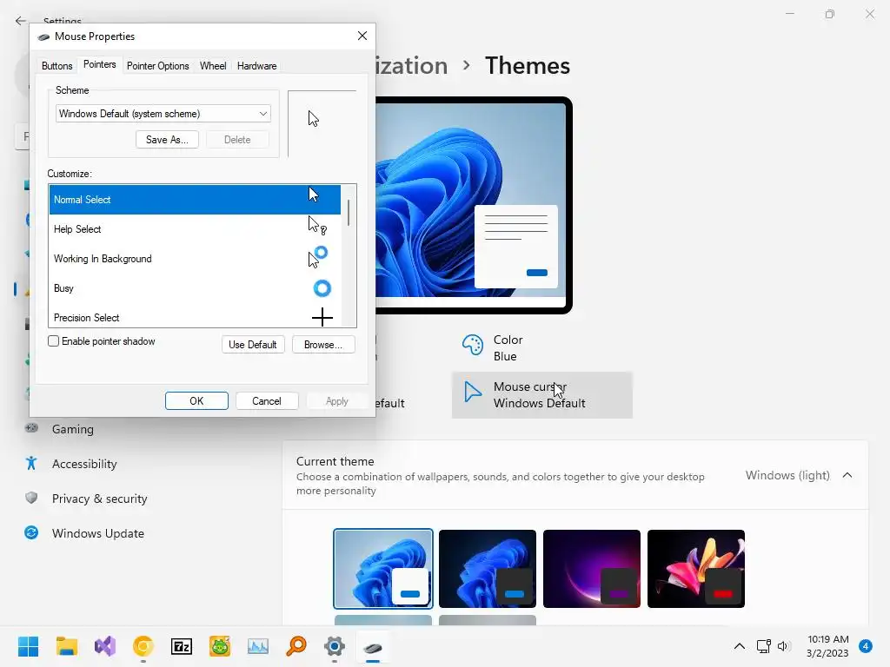Open network status tray icon
890x667 pixels.
coord(764,646)
